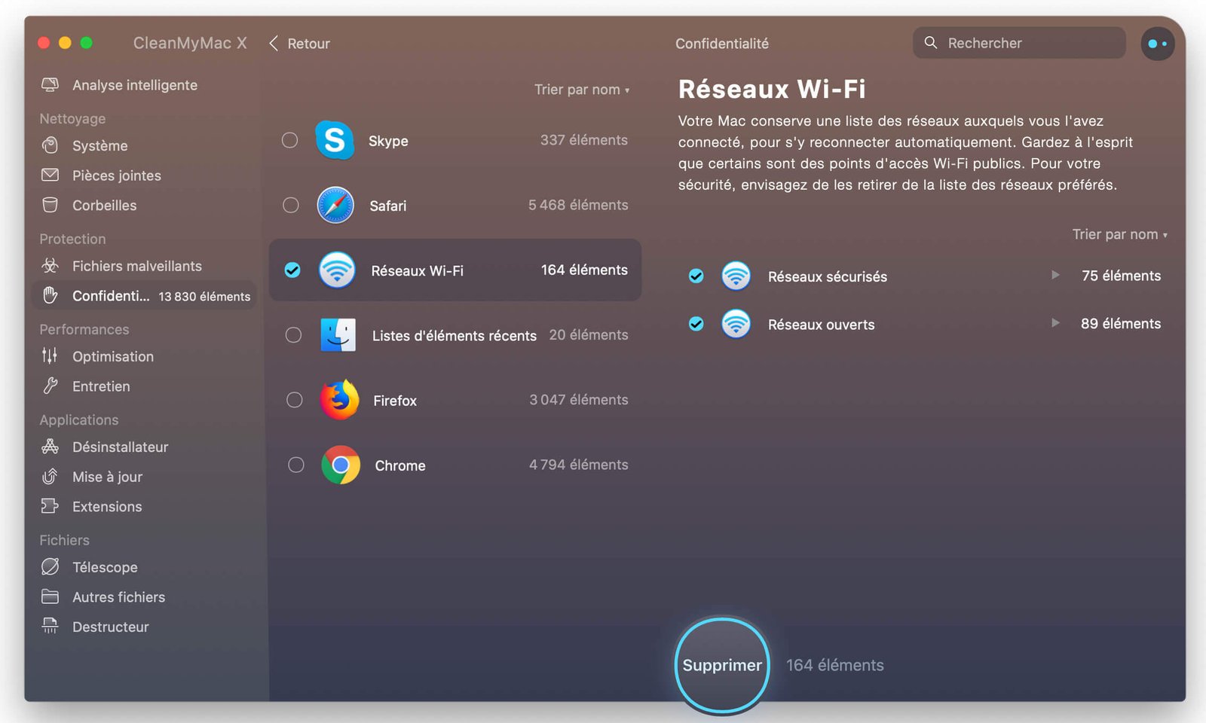Viewport: 1206px width, 723px height.
Task: Open Entretien label in sidebar
Action: coord(101,386)
